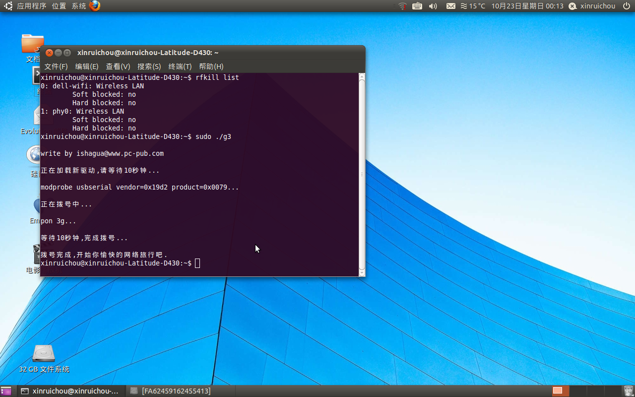
Task: Click the '正在加载新驱动,请等待10秒钟...' line
Action: (100, 170)
